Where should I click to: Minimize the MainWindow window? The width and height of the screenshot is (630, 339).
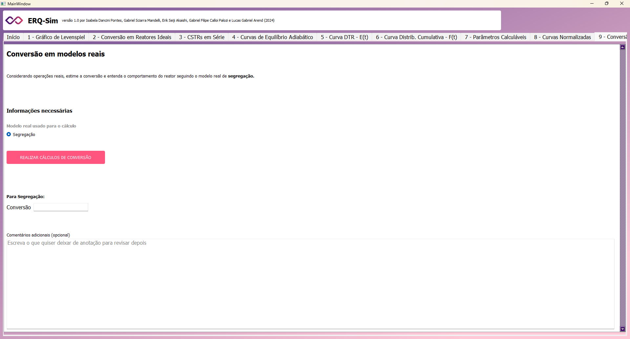pyautogui.click(x=592, y=4)
